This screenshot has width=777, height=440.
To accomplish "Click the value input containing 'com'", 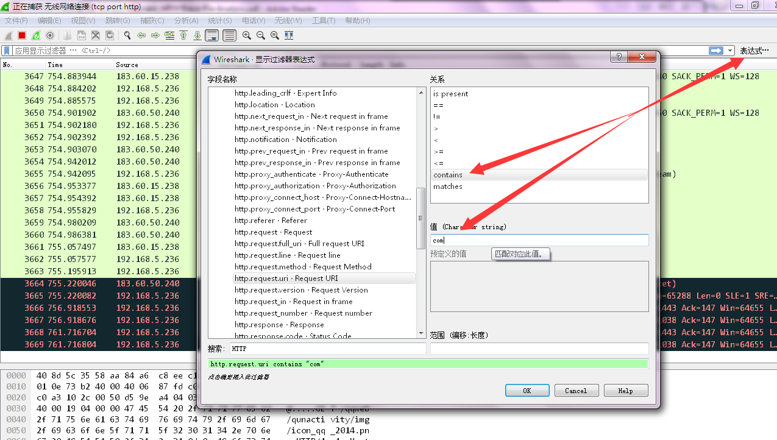I will pyautogui.click(x=539, y=240).
